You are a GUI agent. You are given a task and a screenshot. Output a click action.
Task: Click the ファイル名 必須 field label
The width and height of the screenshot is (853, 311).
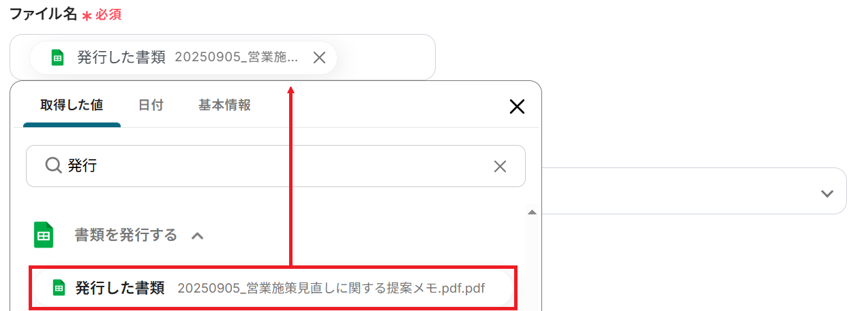pyautogui.click(x=65, y=14)
